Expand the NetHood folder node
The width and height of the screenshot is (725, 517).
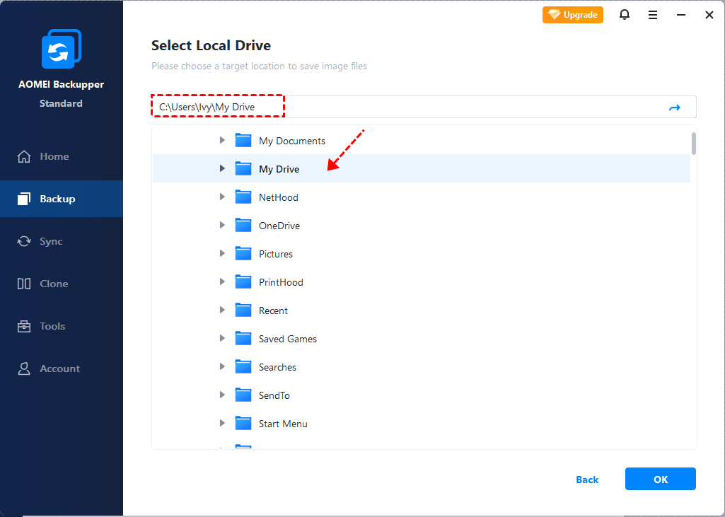[222, 197]
